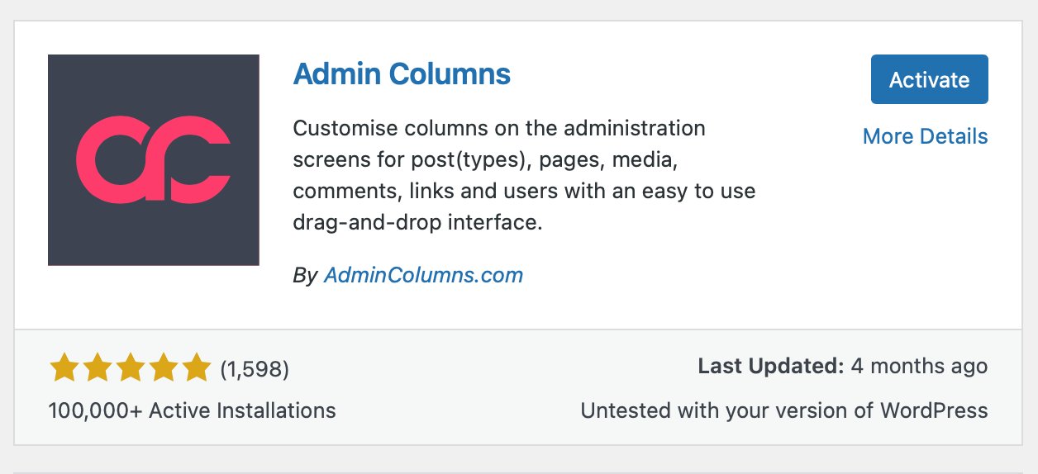Click the 100,000+ Active Installations text
The width and height of the screenshot is (1038, 474).
pyautogui.click(x=192, y=410)
